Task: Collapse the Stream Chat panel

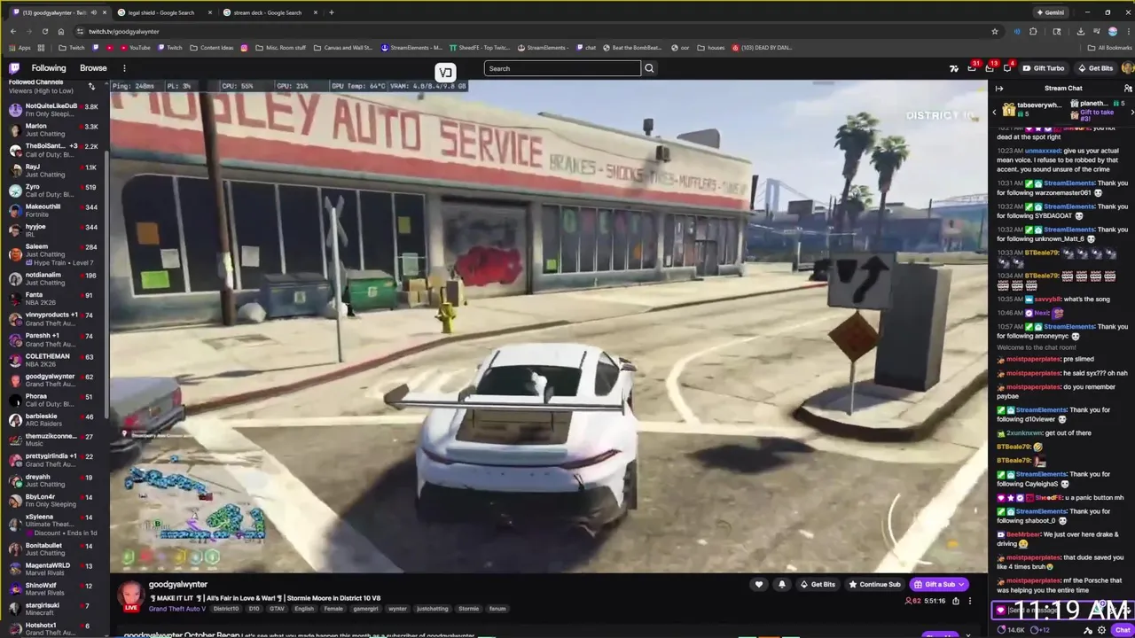Action: click(x=999, y=89)
